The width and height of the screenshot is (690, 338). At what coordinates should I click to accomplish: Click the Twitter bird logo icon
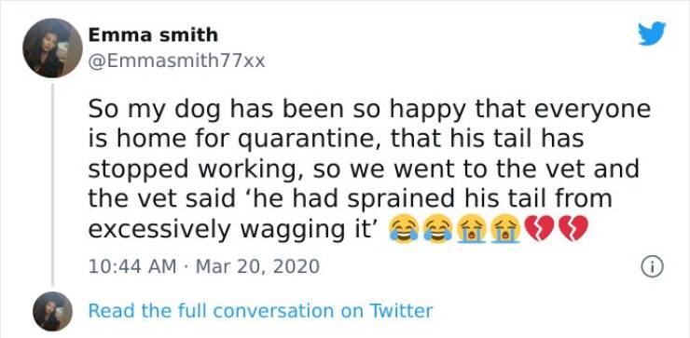[652, 34]
